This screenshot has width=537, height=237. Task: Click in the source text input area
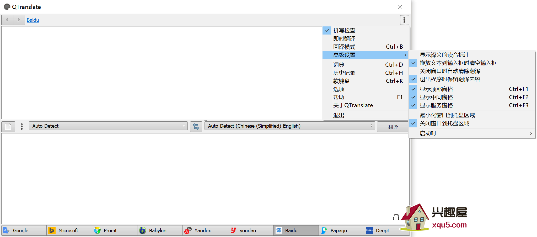(x=162, y=73)
